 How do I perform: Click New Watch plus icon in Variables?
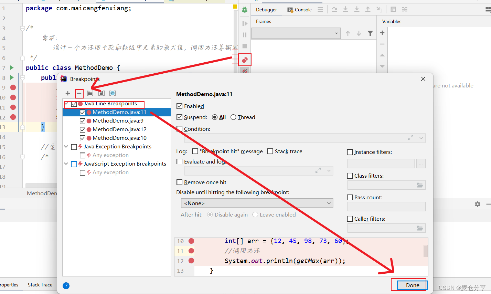pos(382,33)
